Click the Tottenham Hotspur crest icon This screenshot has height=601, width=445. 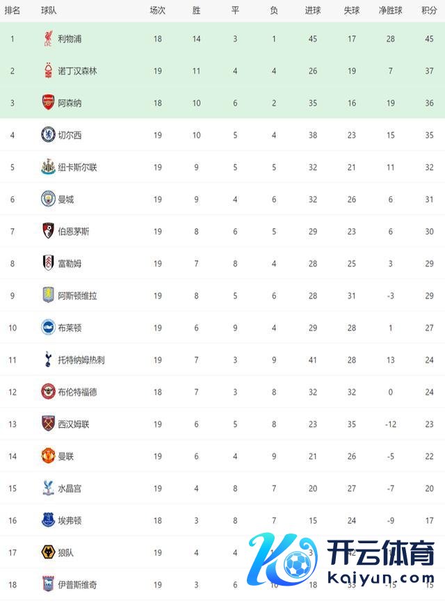pos(48,360)
